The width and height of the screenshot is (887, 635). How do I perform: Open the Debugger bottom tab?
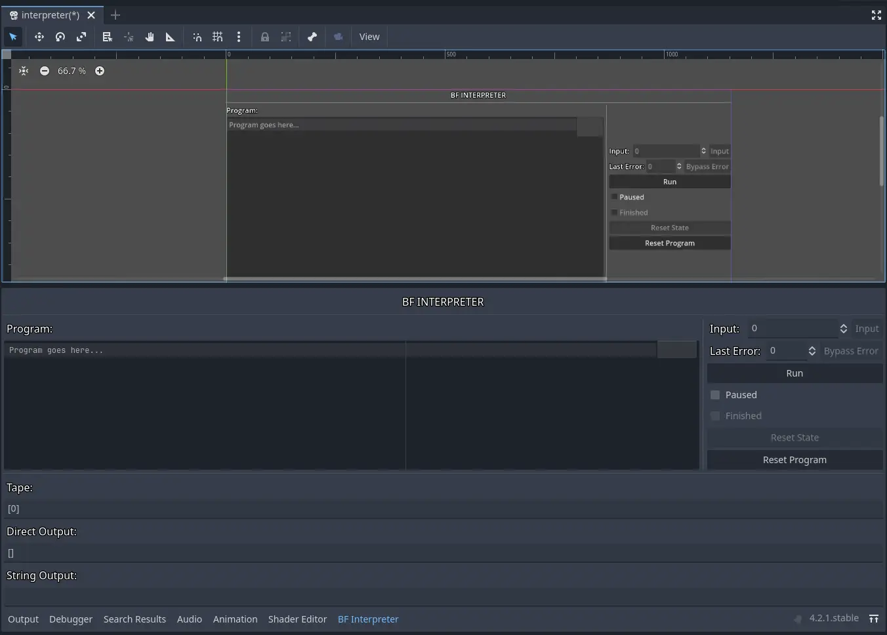(x=71, y=619)
